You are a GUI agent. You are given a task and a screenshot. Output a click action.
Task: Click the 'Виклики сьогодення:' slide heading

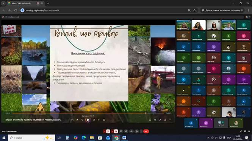coord(88,53)
